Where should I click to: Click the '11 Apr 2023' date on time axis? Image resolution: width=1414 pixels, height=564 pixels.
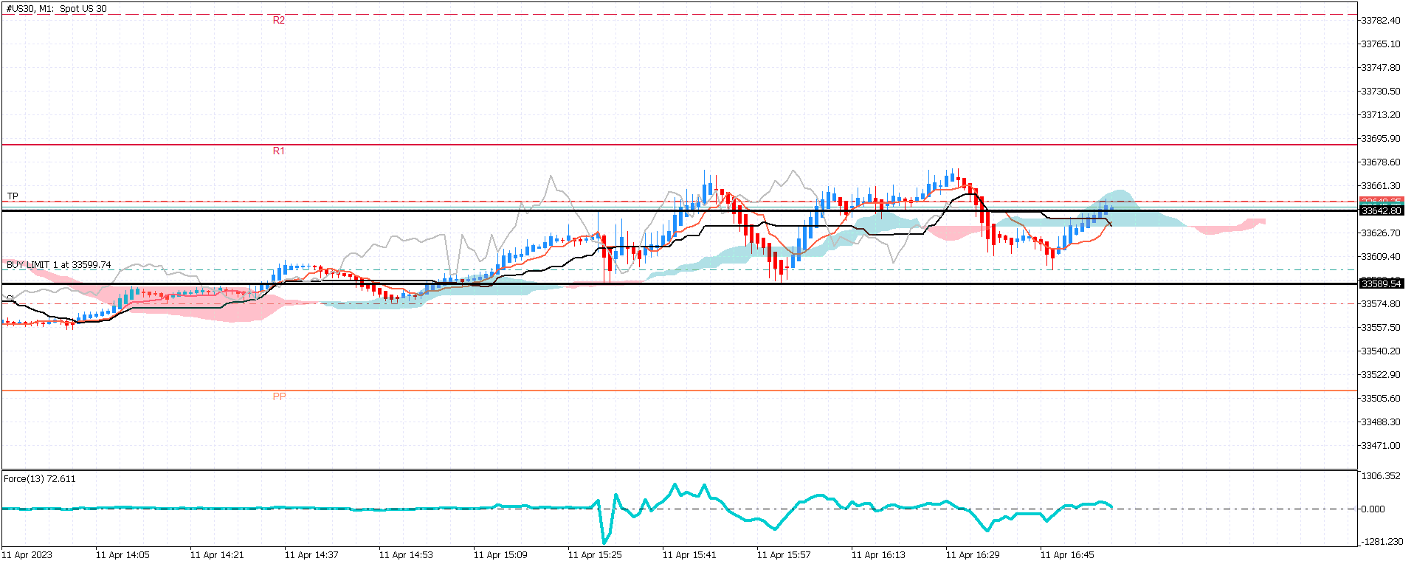click(27, 555)
